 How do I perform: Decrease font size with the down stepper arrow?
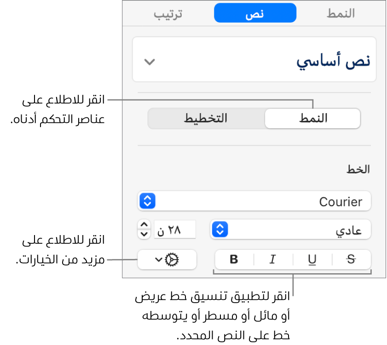click(x=144, y=233)
